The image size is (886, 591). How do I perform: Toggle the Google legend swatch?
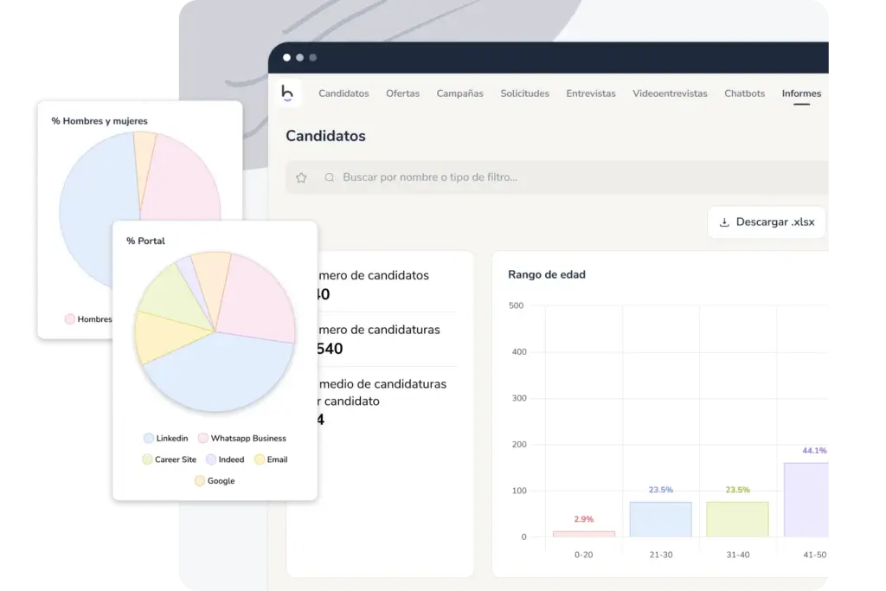[x=200, y=481]
